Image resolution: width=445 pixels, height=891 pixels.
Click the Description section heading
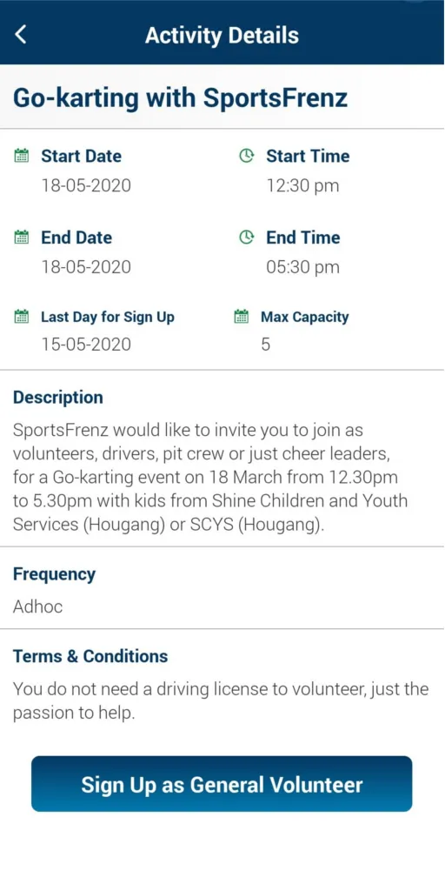(x=58, y=397)
